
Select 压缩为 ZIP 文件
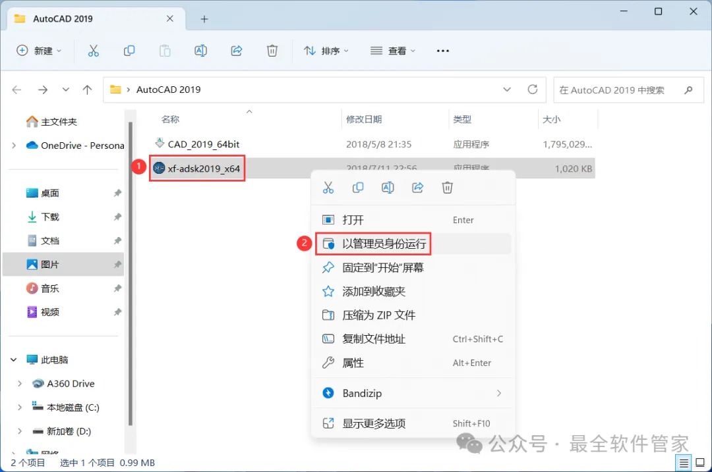[x=413, y=315]
